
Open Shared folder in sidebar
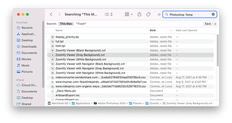pos(24,104)
